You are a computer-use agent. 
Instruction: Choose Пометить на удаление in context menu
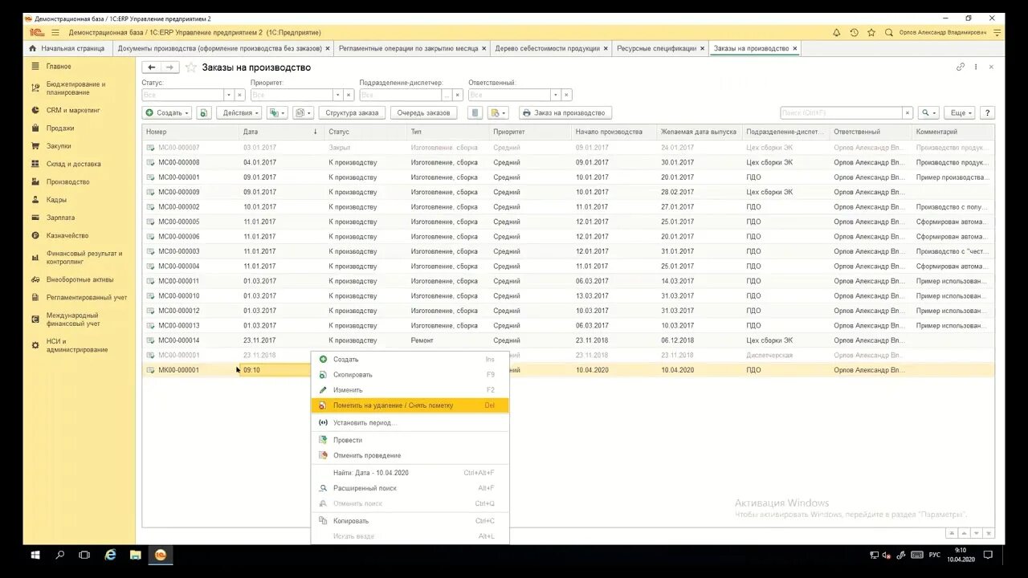[410, 405]
